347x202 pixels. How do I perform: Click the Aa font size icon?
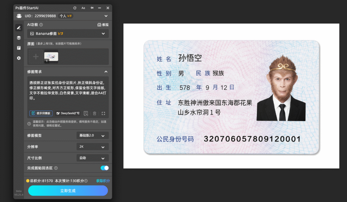pos(83,8)
